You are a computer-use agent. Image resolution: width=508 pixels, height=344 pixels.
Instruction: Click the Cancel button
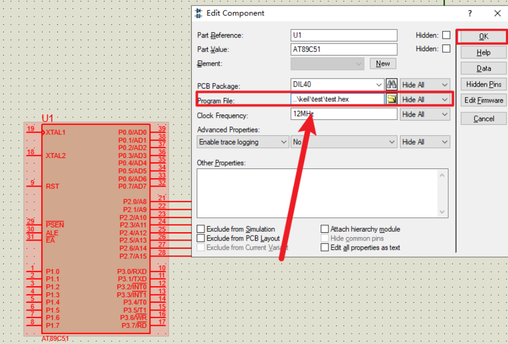pos(483,118)
